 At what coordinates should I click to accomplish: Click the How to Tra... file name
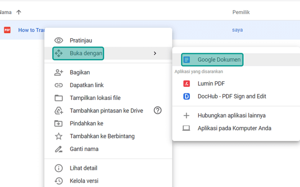pos(31,30)
